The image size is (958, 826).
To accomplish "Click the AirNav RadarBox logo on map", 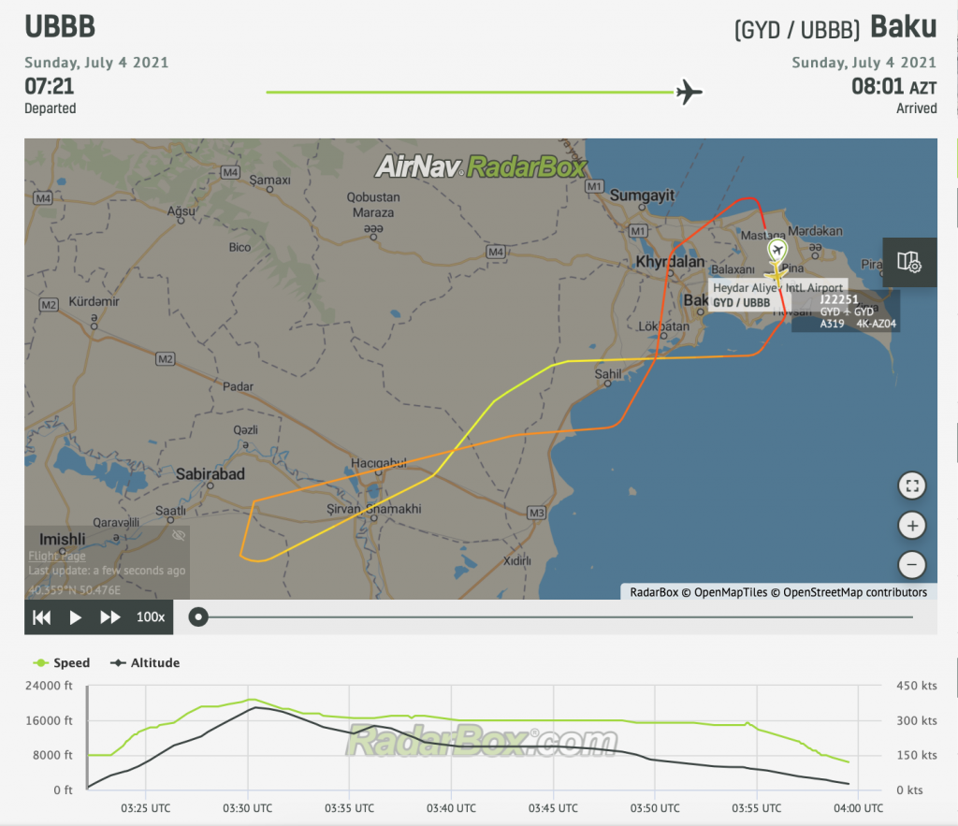I will [481, 167].
